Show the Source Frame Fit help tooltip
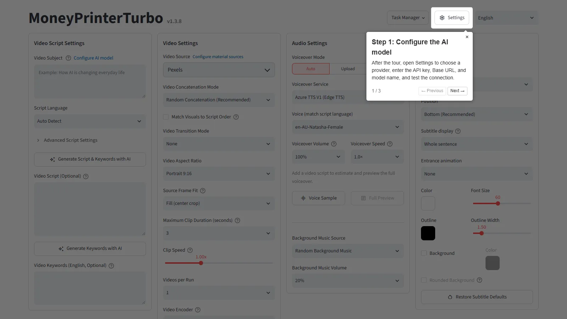Viewport: 567px width, 319px height. pyautogui.click(x=203, y=191)
